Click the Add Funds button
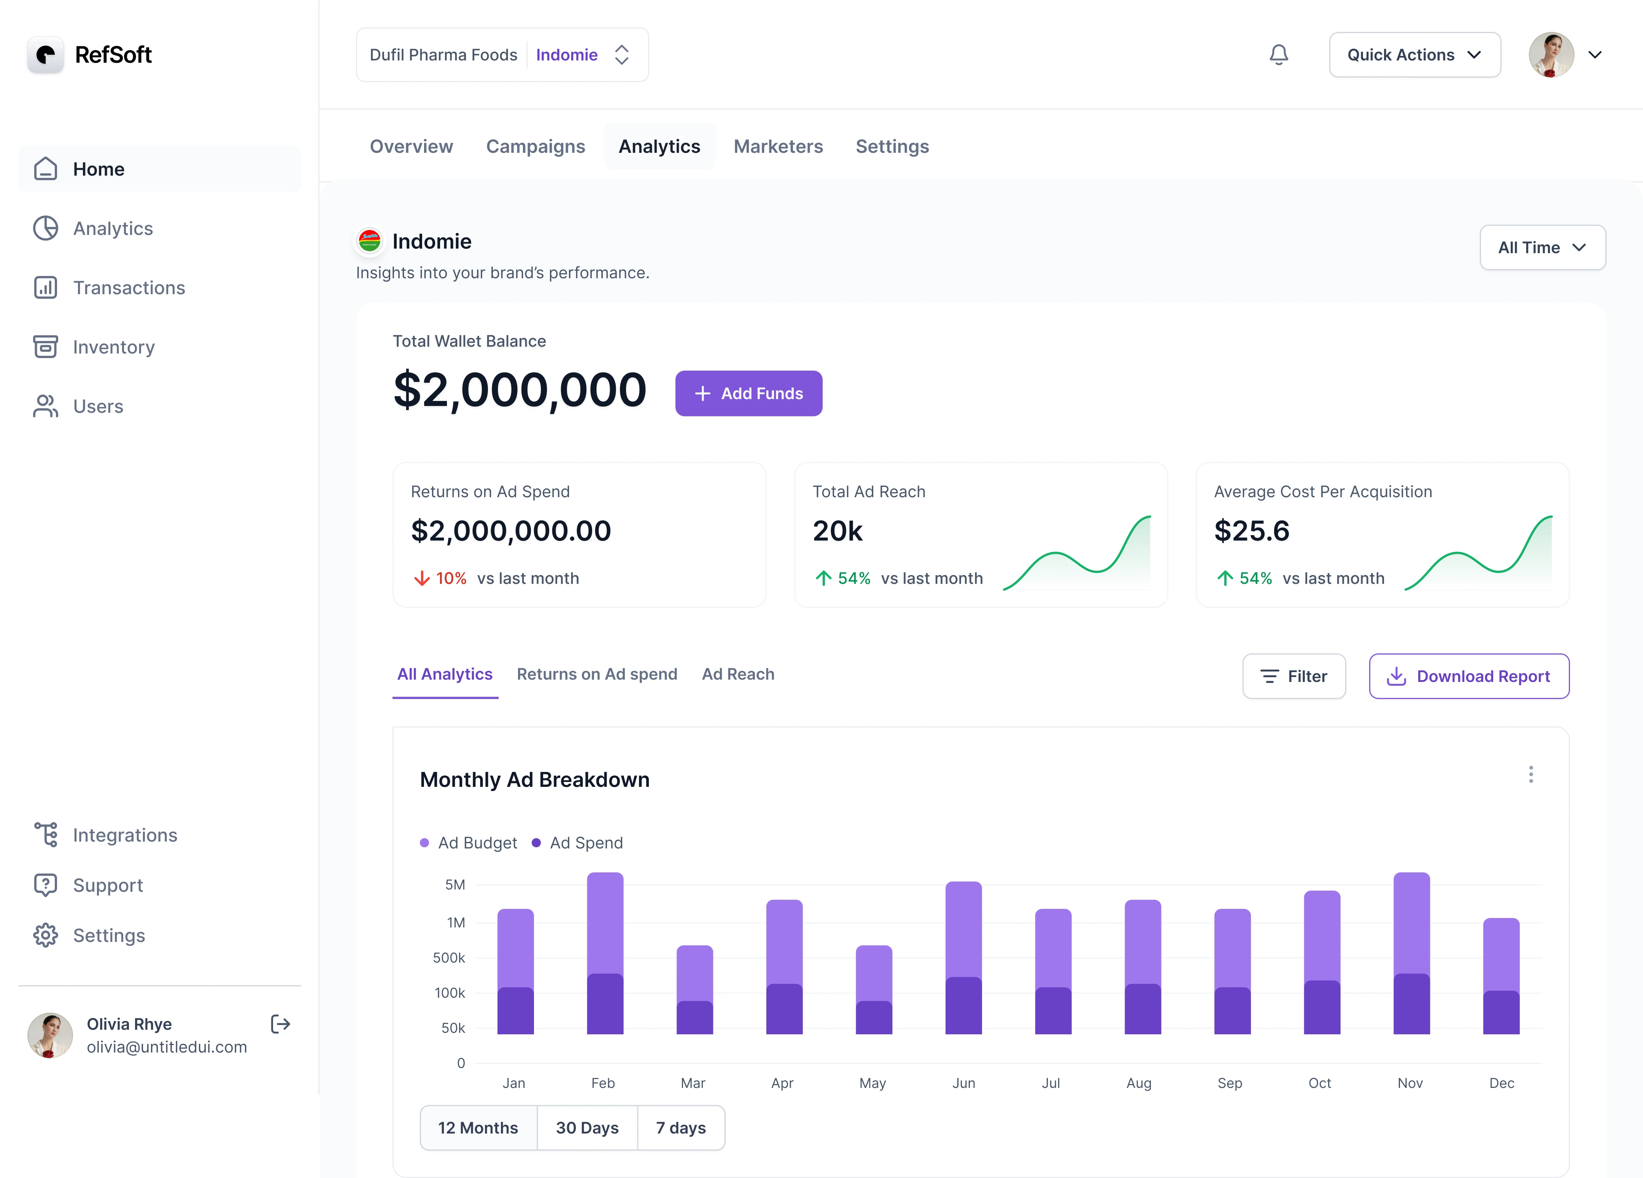The height and width of the screenshot is (1178, 1643). pyautogui.click(x=748, y=393)
